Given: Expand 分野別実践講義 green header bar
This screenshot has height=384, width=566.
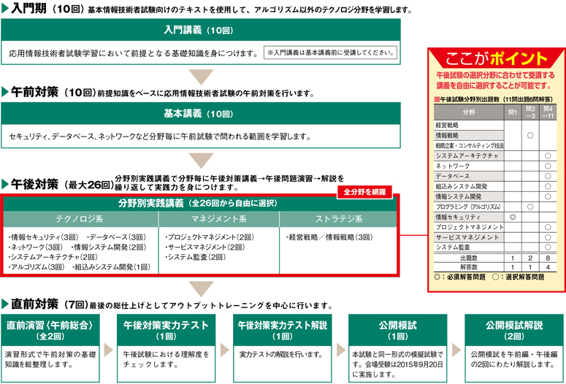Looking at the screenshot, I should click(200, 203).
